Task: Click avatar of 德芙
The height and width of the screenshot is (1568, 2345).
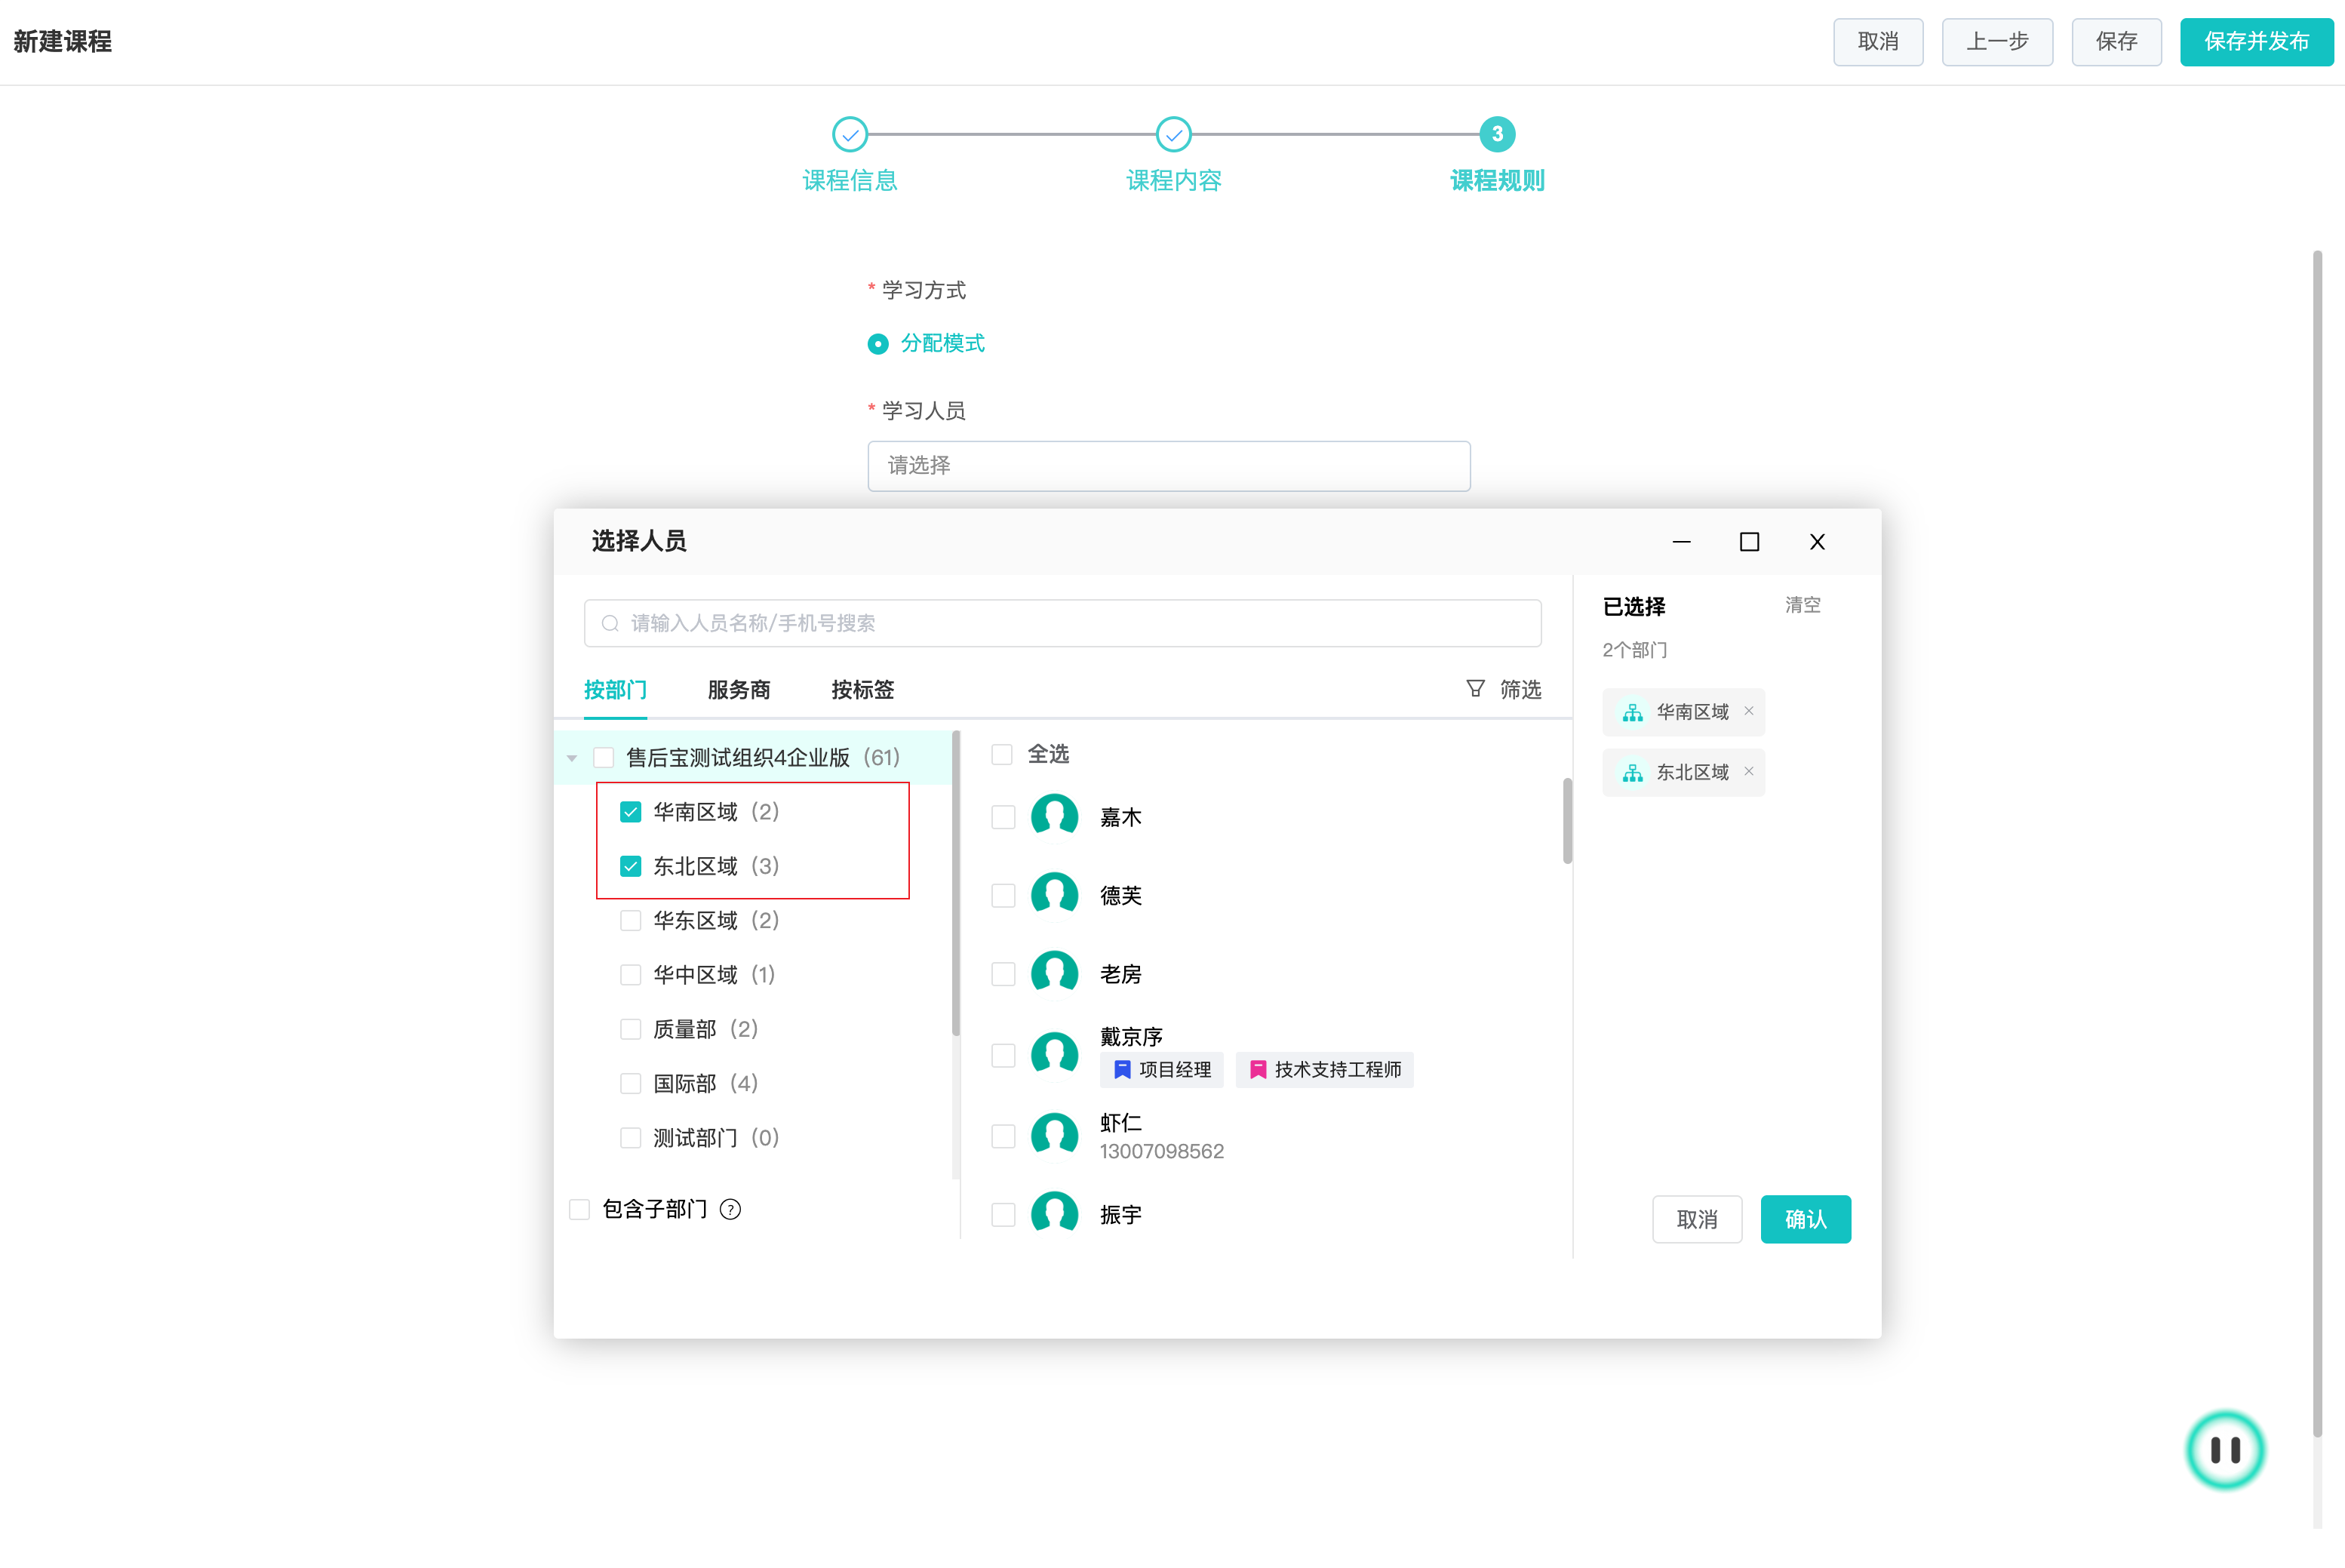Action: (1054, 895)
